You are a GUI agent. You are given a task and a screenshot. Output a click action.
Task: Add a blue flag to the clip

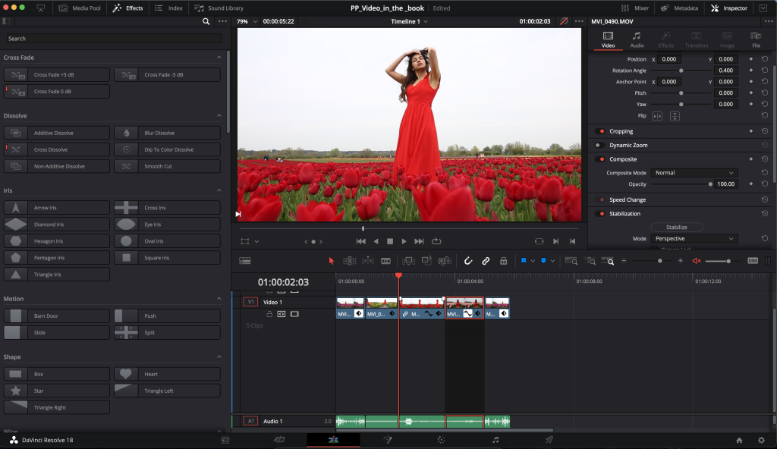(x=524, y=261)
